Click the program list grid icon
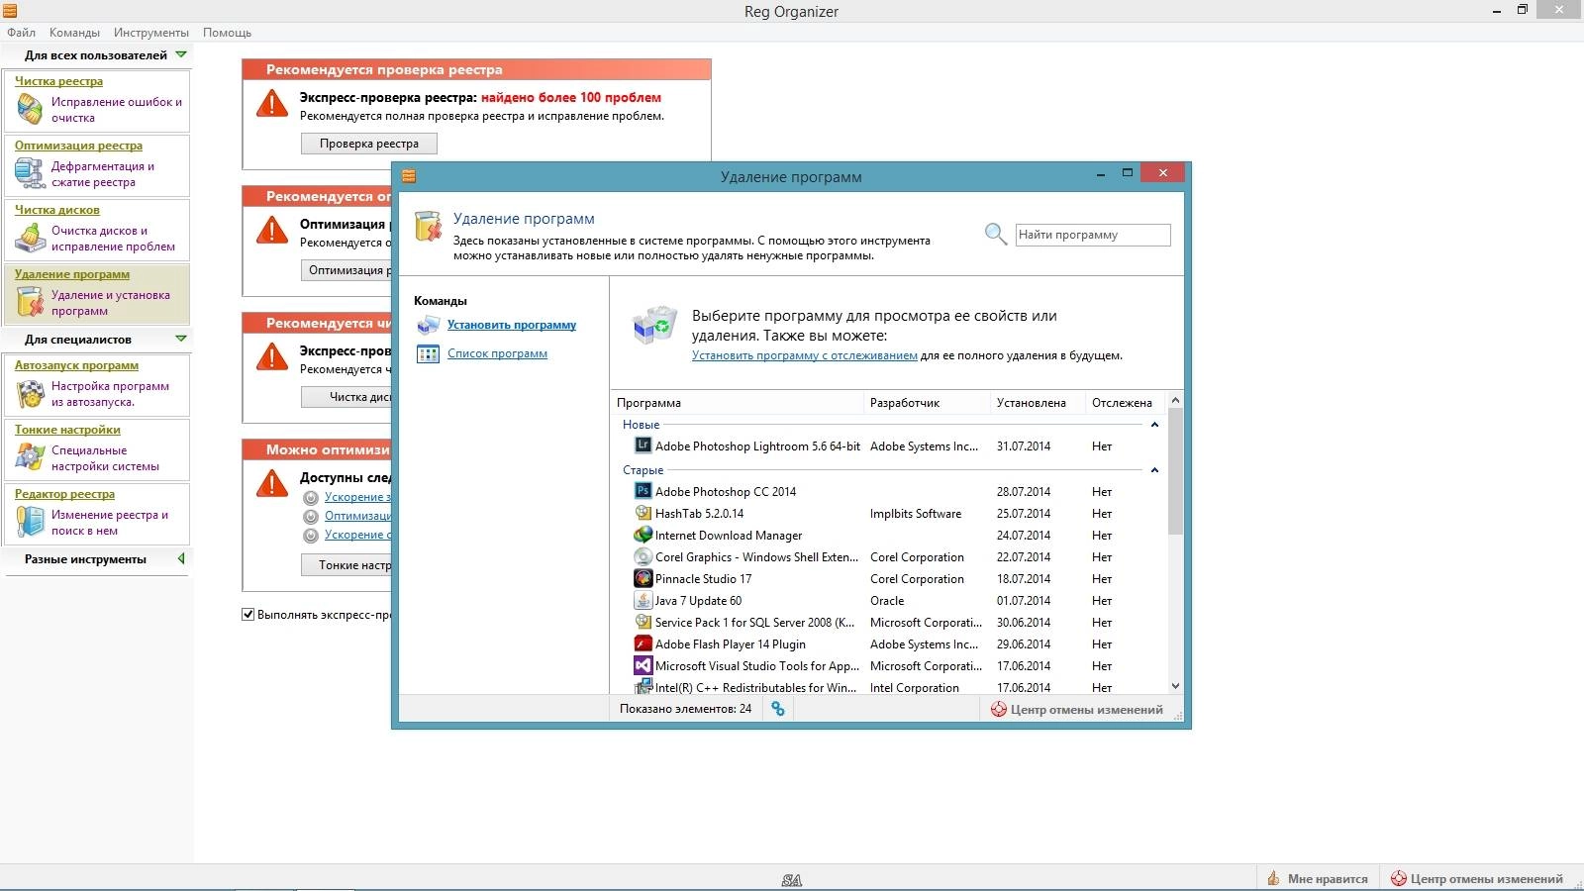This screenshot has width=1584, height=891. [428, 353]
